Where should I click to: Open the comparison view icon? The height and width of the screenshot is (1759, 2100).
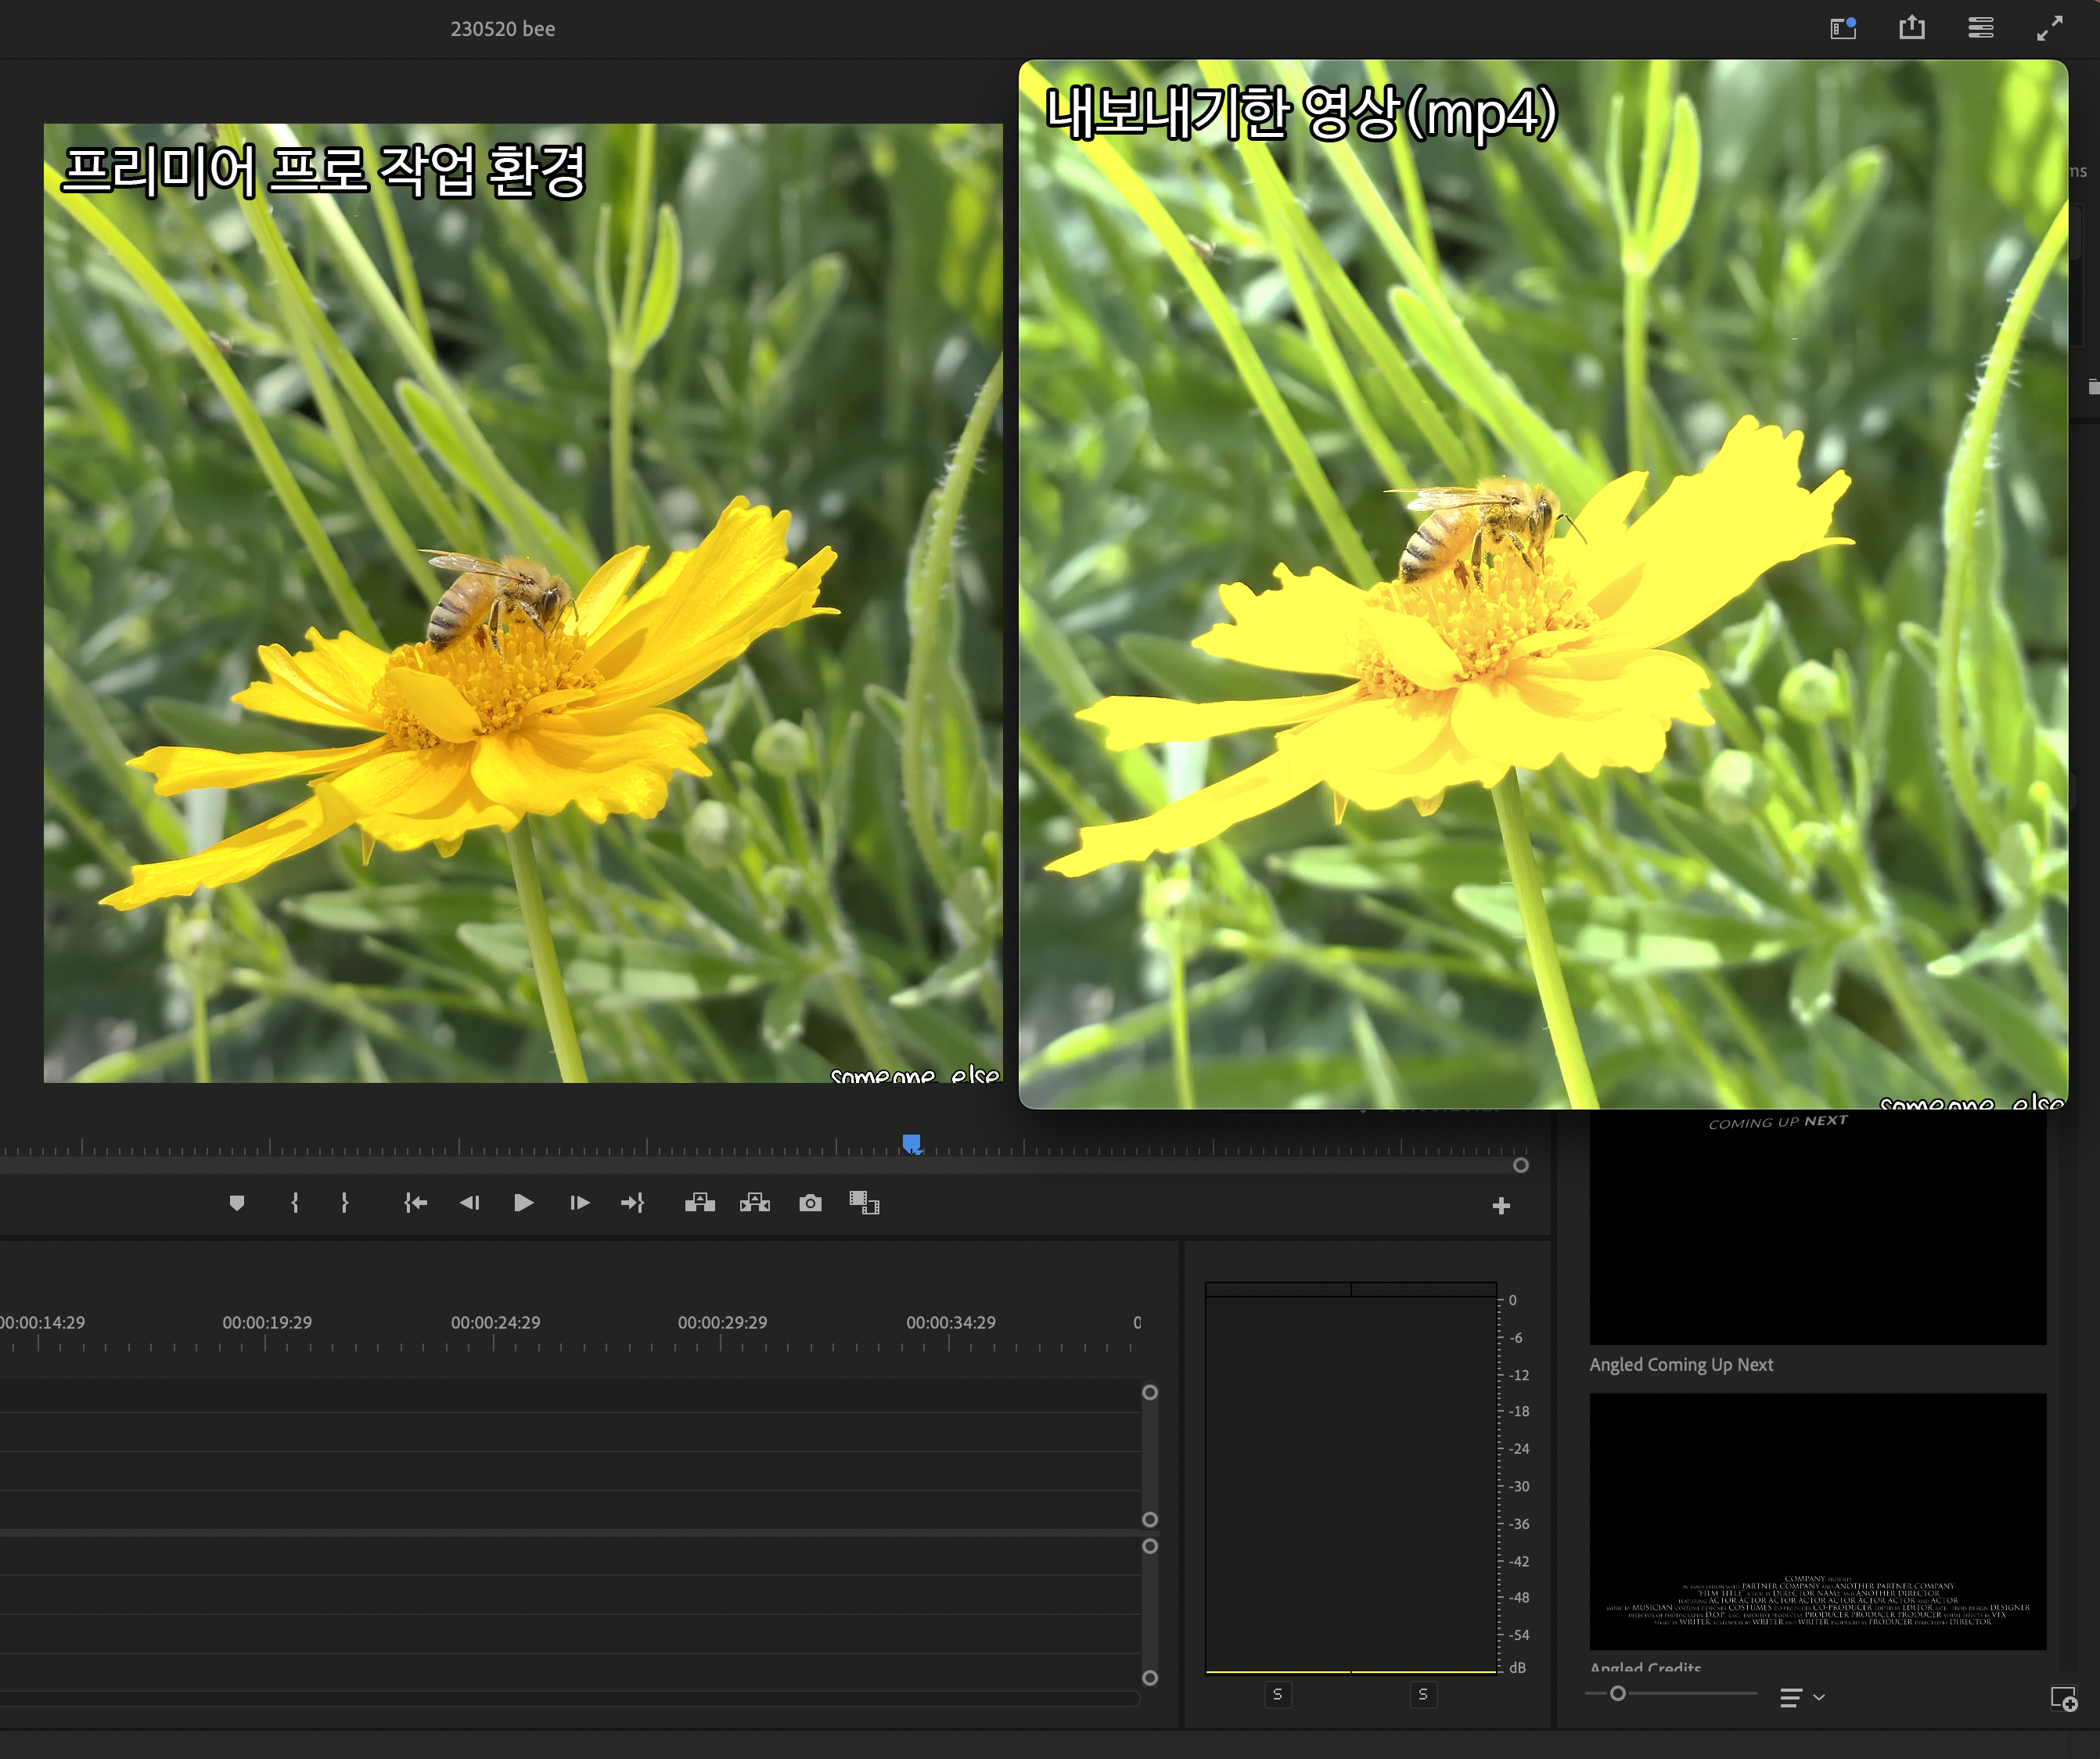864,1203
